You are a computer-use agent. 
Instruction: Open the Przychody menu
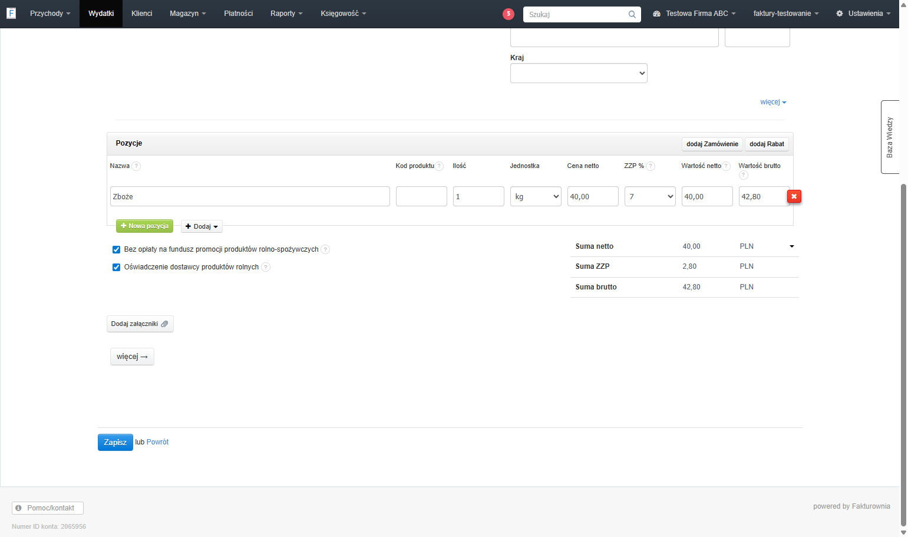click(x=50, y=14)
